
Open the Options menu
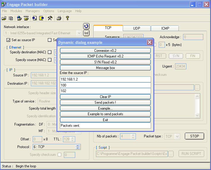click(x=48, y=11)
